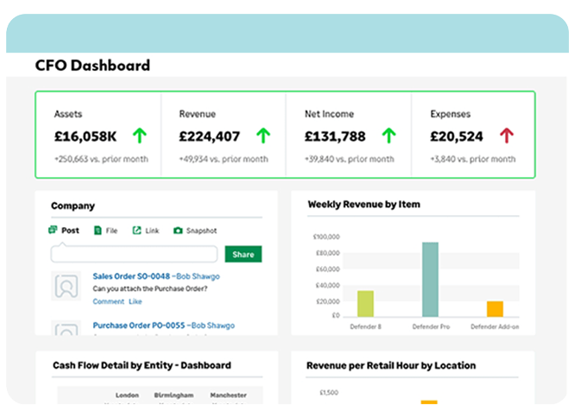Click the File document icon
The image size is (575, 418).
coord(98,231)
